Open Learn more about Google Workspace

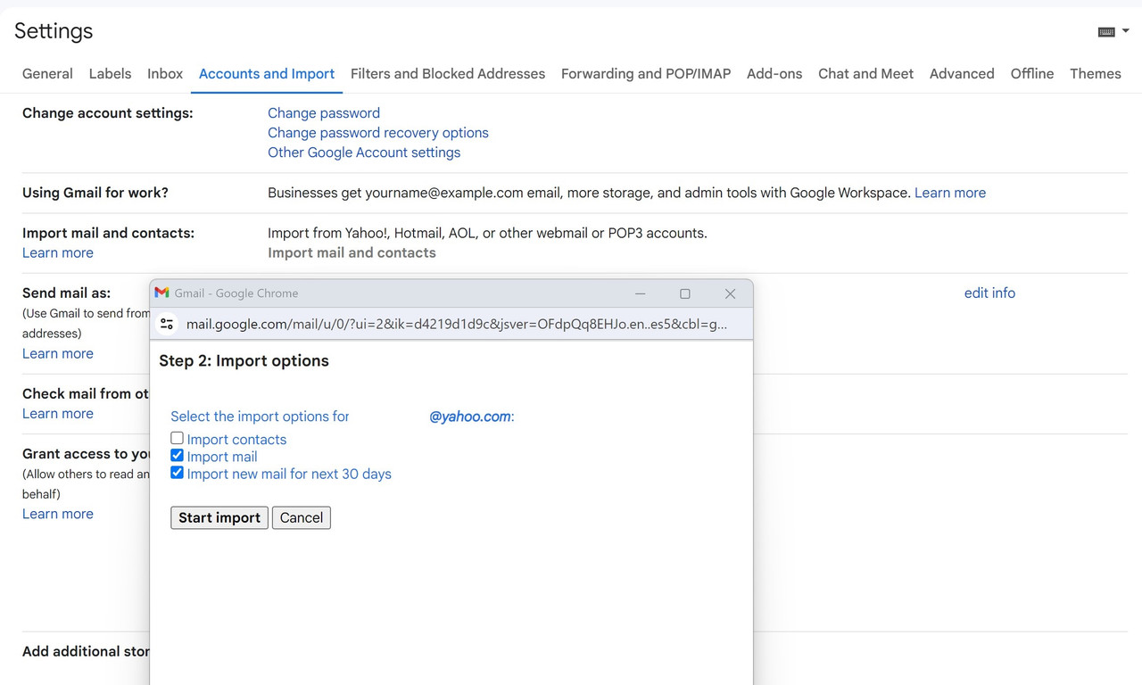click(949, 192)
